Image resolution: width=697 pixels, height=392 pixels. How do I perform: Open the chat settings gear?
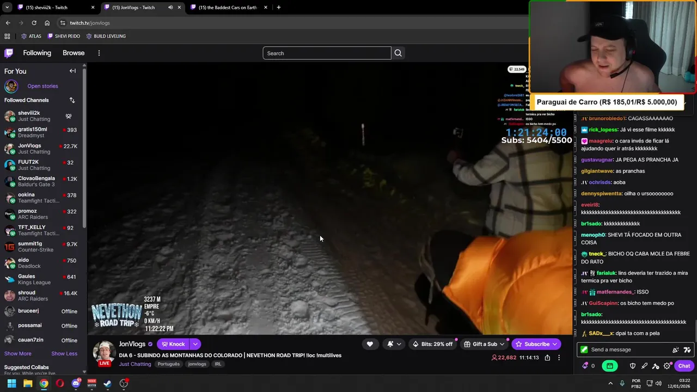coord(667,366)
